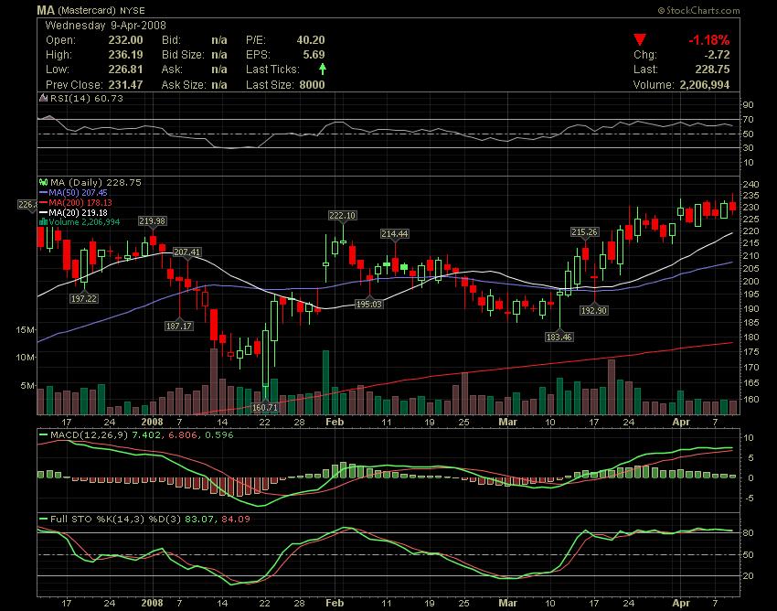Click the 197.22 price callout
Viewport: 777px width, 611px height.
(x=84, y=298)
